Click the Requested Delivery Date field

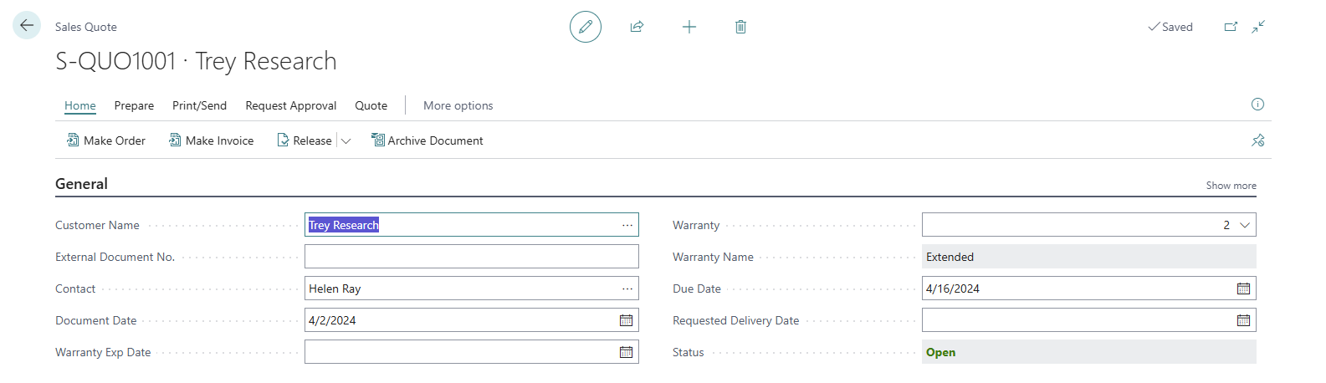[1089, 320]
